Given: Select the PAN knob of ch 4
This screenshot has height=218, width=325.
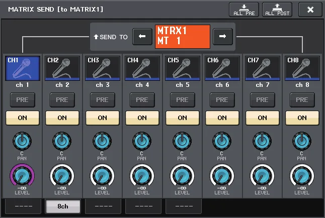Looking at the screenshot, I should click(142, 141).
